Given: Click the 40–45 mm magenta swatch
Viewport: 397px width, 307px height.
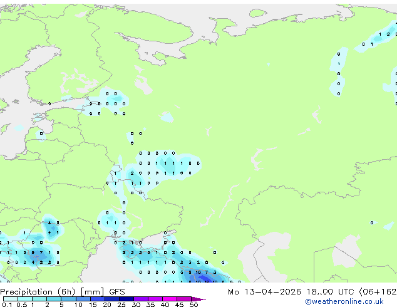Looking at the screenshot, I should click(x=170, y=299).
